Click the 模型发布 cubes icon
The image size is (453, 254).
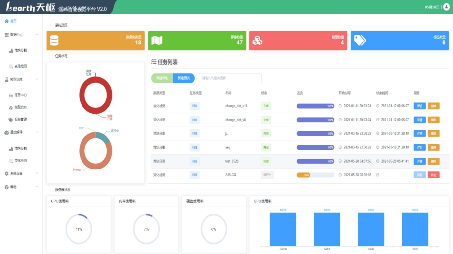[x=11, y=107]
